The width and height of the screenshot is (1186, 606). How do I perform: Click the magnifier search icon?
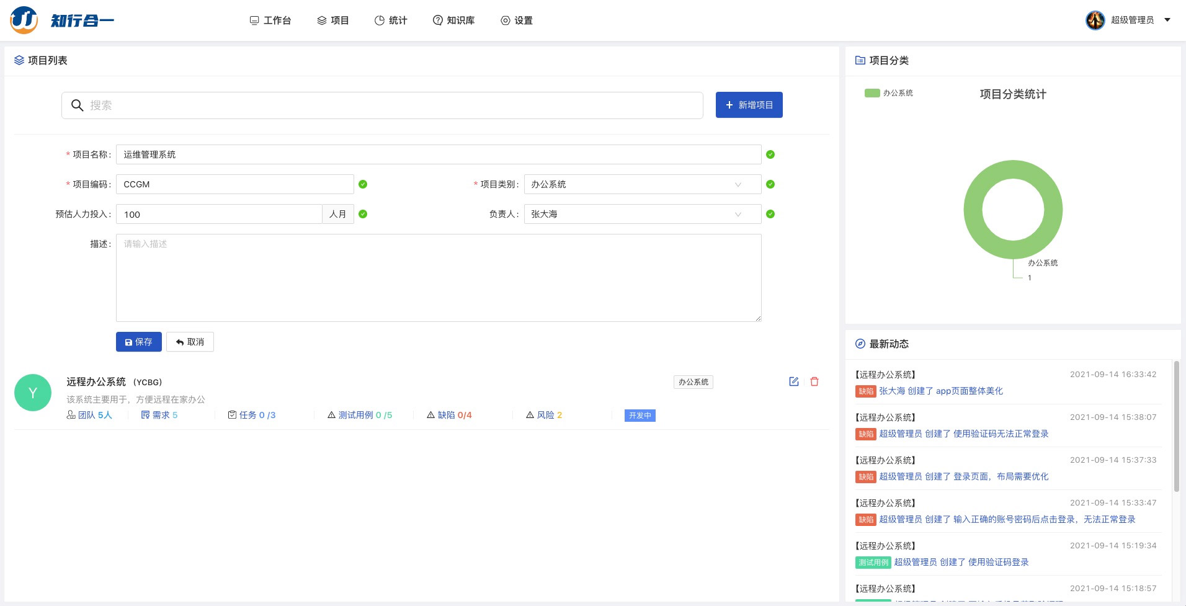pyautogui.click(x=77, y=105)
